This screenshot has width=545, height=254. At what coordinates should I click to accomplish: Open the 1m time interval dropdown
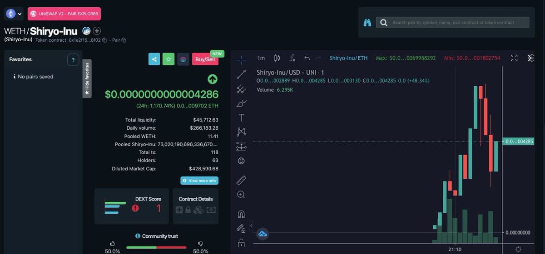pos(261,58)
